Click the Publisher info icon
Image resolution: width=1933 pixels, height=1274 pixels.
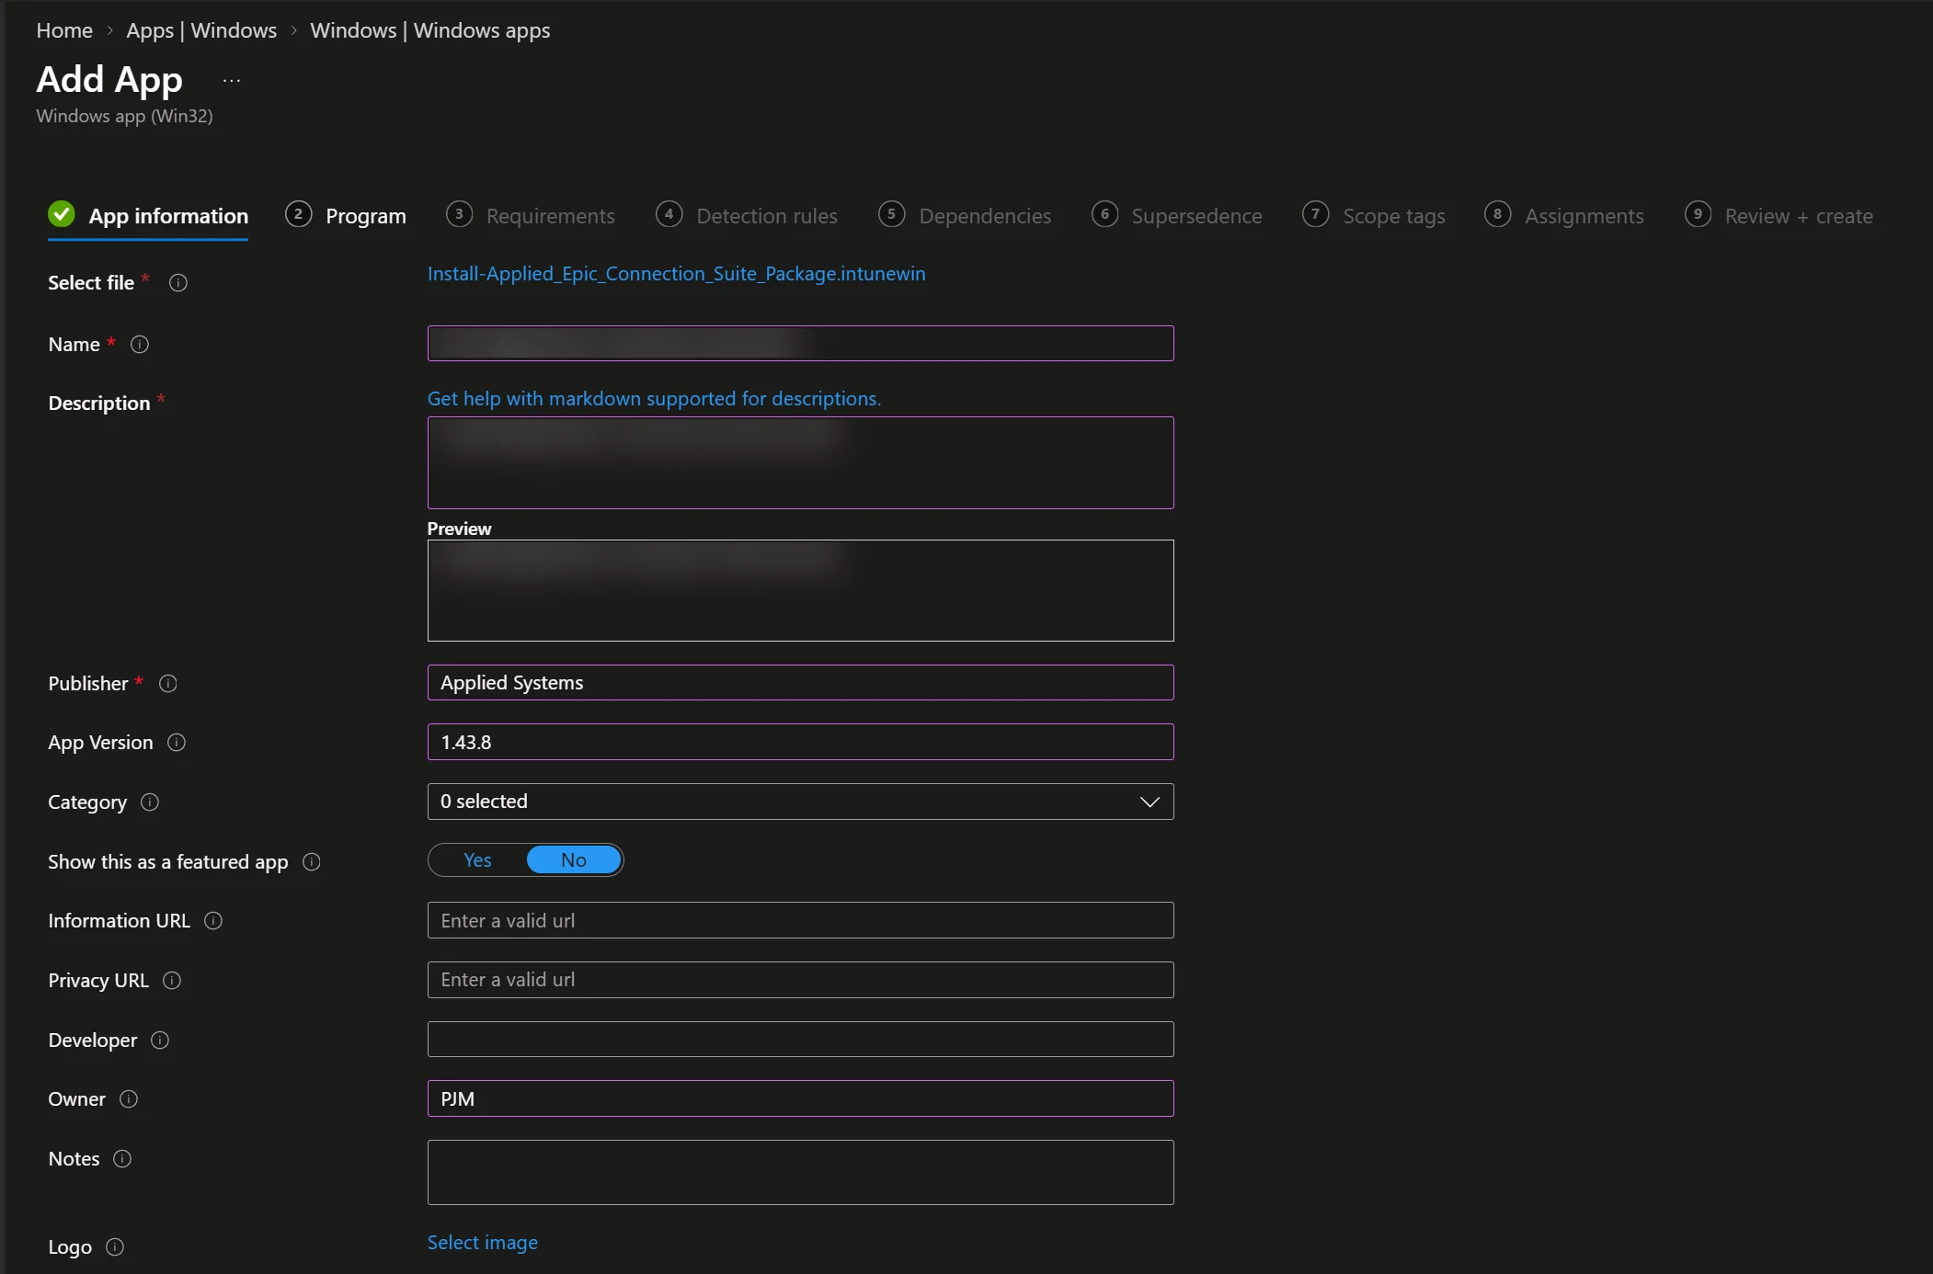coord(168,684)
